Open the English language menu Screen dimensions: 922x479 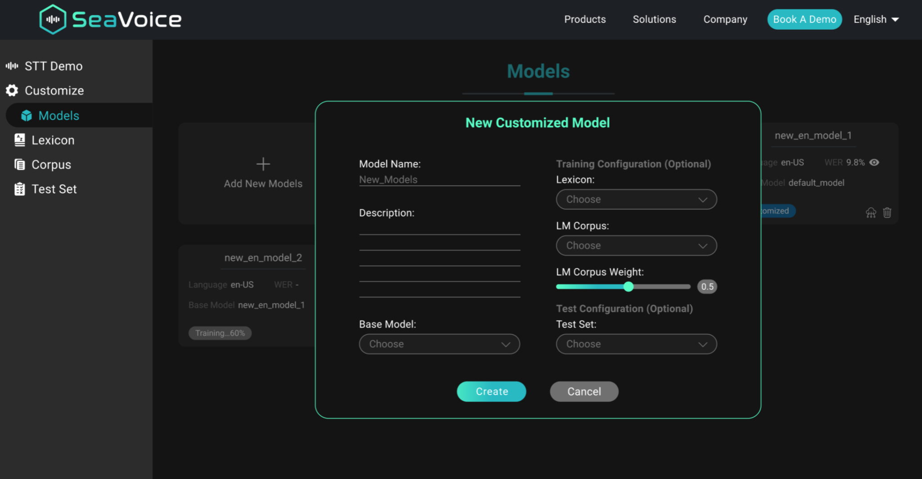click(x=876, y=19)
